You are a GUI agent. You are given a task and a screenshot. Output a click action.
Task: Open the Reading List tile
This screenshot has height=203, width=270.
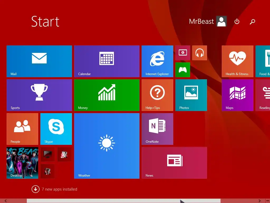[263, 95]
